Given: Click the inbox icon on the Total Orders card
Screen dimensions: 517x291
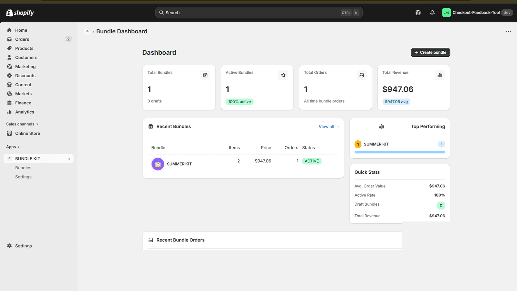Looking at the screenshot, I should click(x=362, y=75).
